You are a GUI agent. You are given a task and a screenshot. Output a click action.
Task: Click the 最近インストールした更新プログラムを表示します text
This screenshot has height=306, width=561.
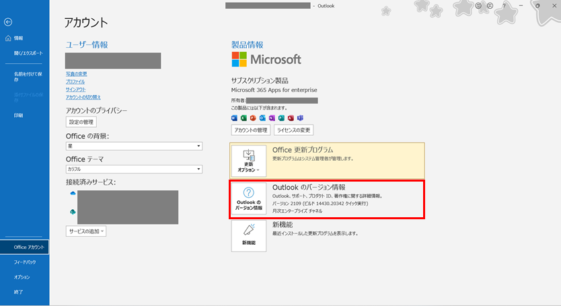click(x=315, y=234)
